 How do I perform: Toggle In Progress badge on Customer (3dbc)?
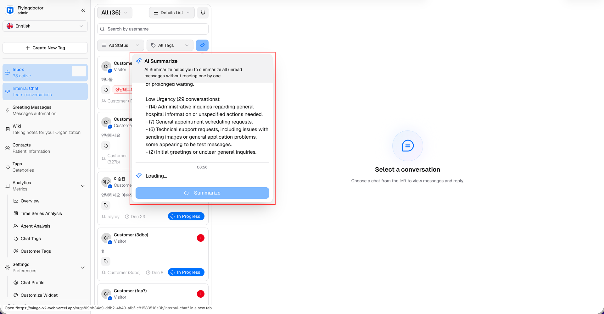coord(186,272)
